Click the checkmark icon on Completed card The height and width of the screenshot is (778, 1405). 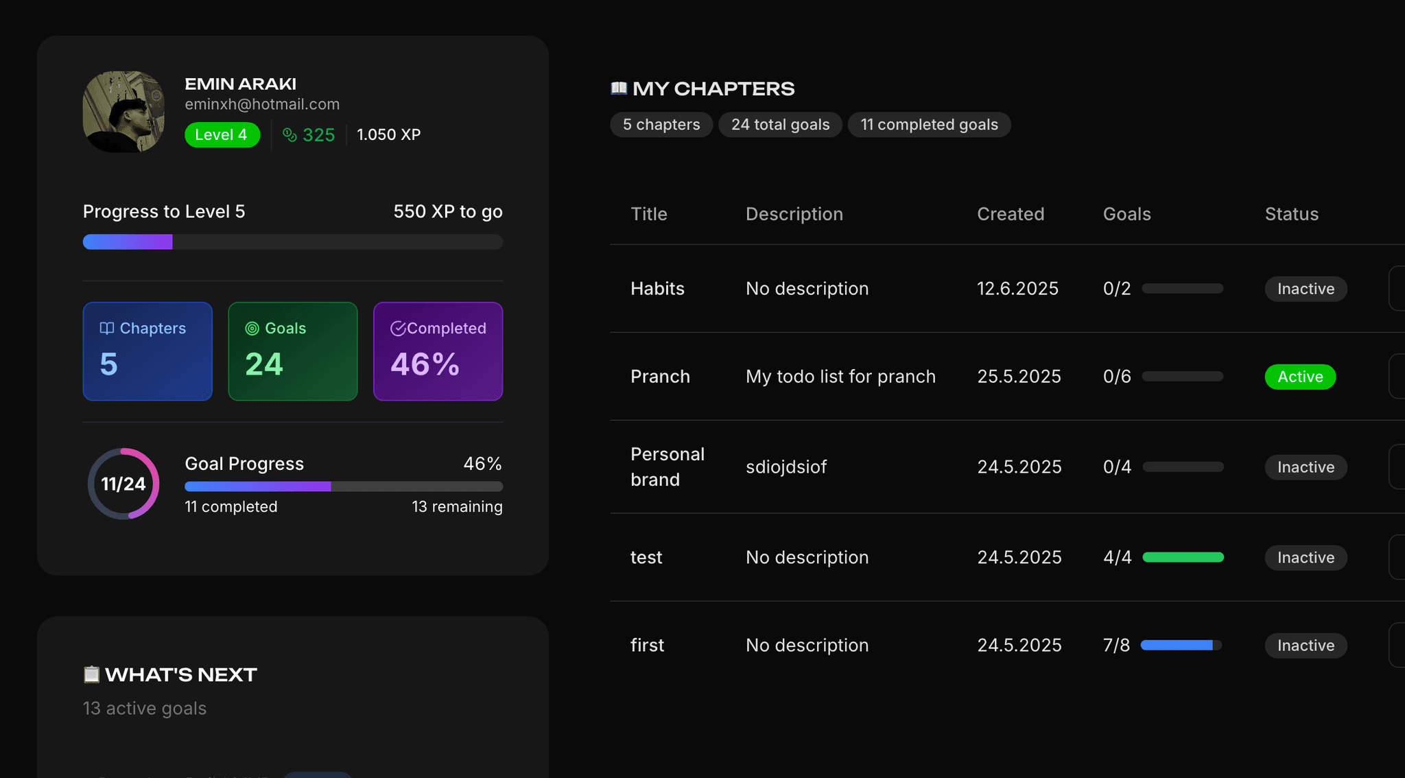pos(398,329)
